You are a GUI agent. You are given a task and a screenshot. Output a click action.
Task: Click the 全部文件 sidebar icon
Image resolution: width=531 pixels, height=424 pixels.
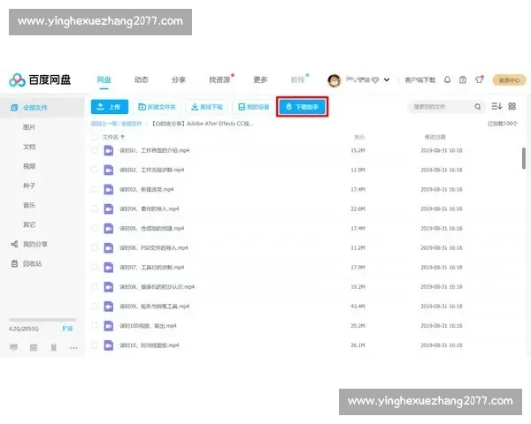tap(14, 108)
